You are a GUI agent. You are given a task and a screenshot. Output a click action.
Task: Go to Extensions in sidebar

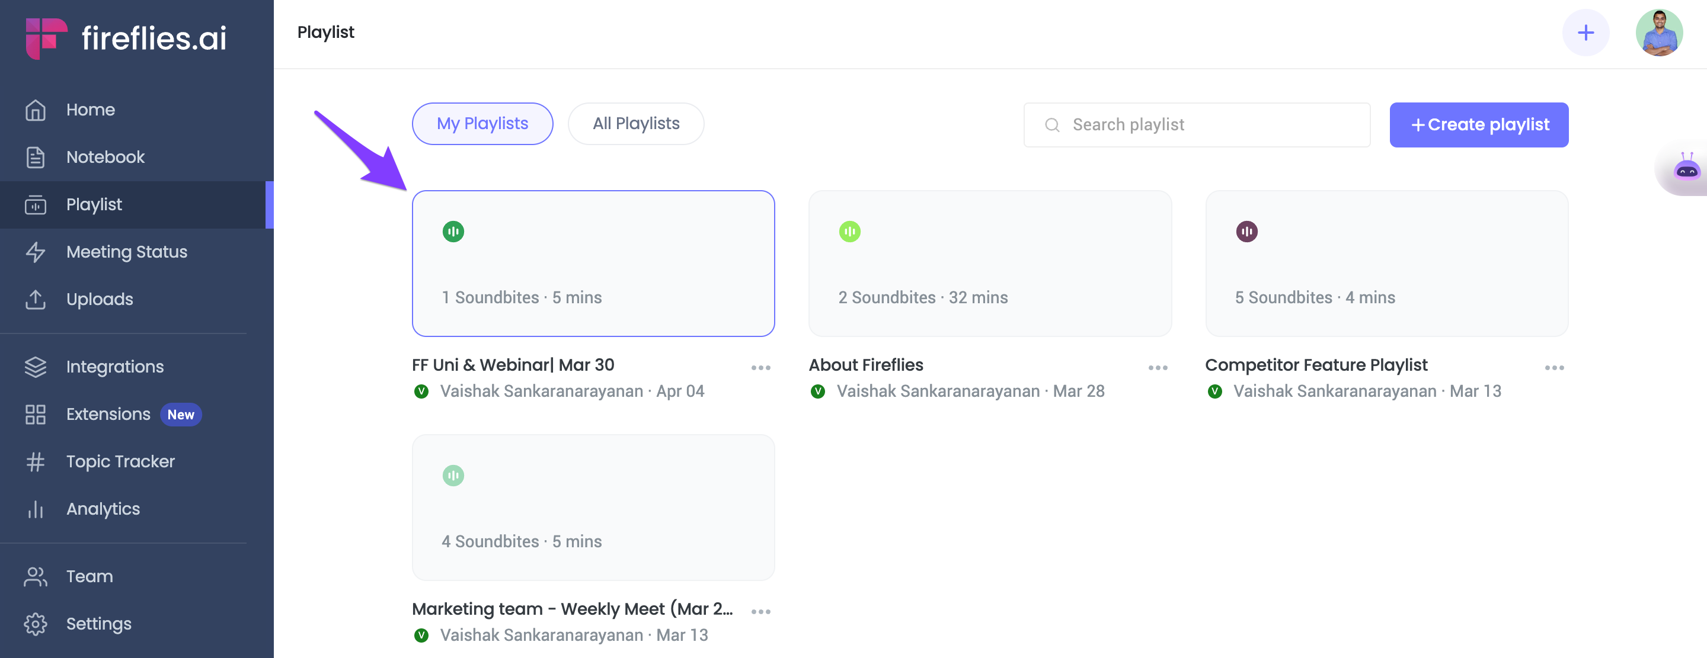pos(136,415)
